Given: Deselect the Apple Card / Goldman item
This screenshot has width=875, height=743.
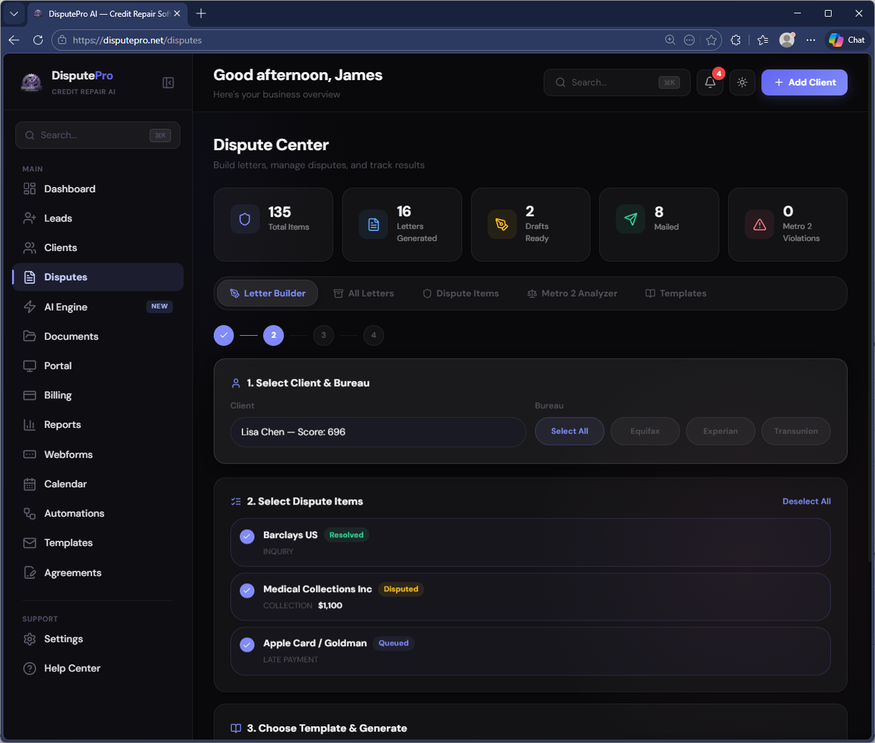Looking at the screenshot, I should point(247,645).
